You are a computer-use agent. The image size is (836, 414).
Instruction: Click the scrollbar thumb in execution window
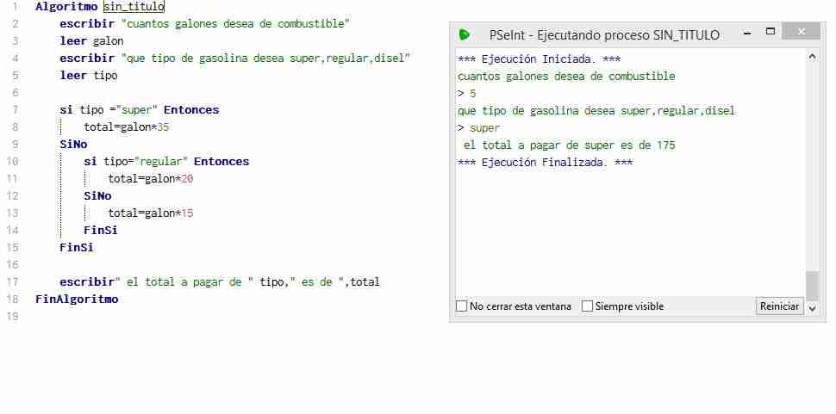click(812, 286)
